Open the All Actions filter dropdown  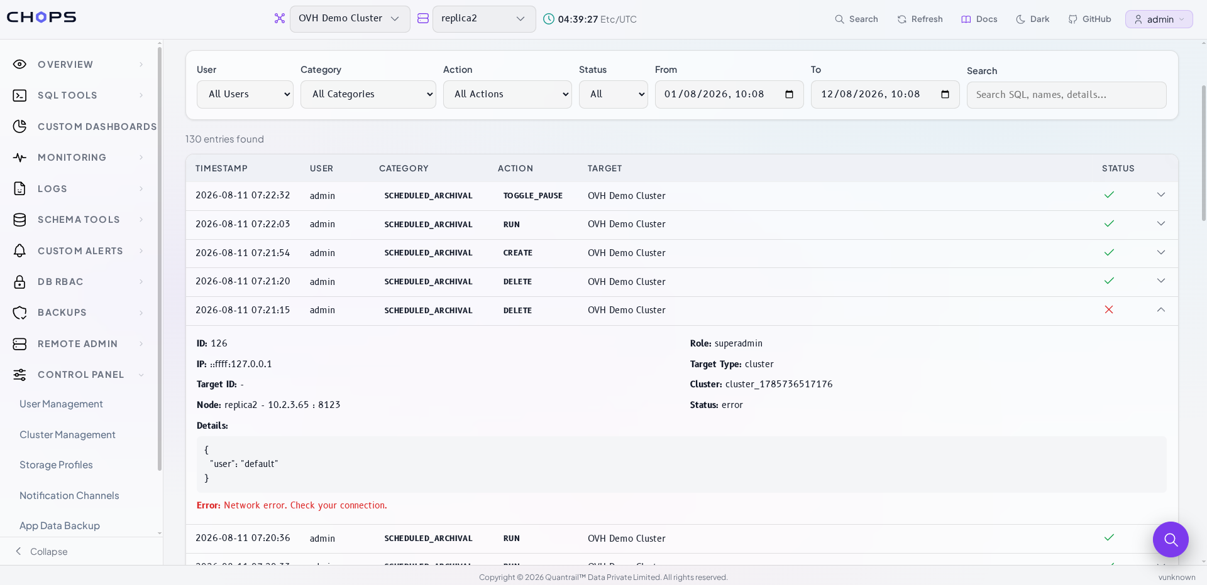click(x=507, y=94)
